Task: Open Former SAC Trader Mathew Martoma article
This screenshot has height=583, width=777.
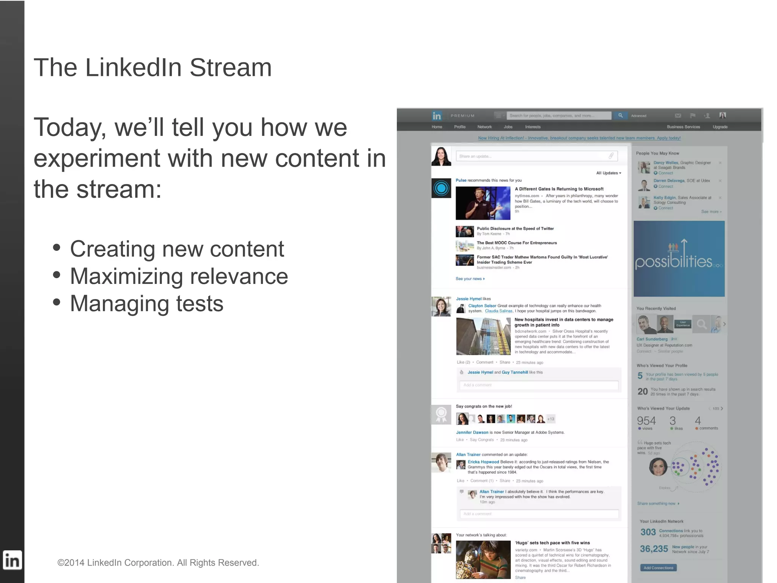Action: click(542, 260)
